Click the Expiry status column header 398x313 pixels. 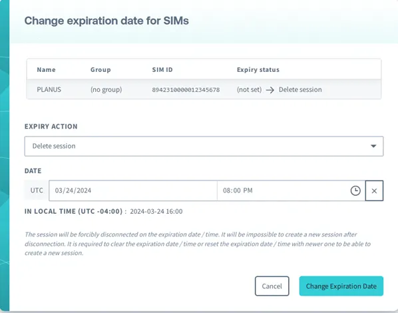click(x=258, y=70)
